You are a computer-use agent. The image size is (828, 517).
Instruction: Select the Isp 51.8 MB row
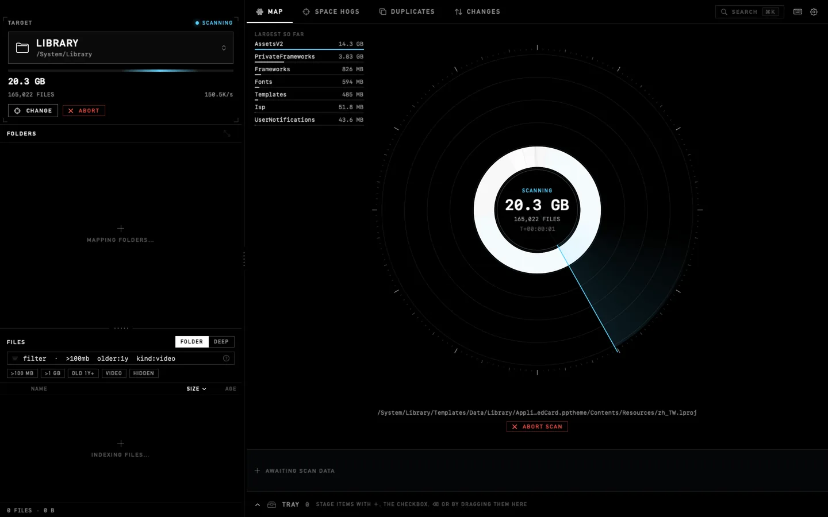(x=309, y=107)
